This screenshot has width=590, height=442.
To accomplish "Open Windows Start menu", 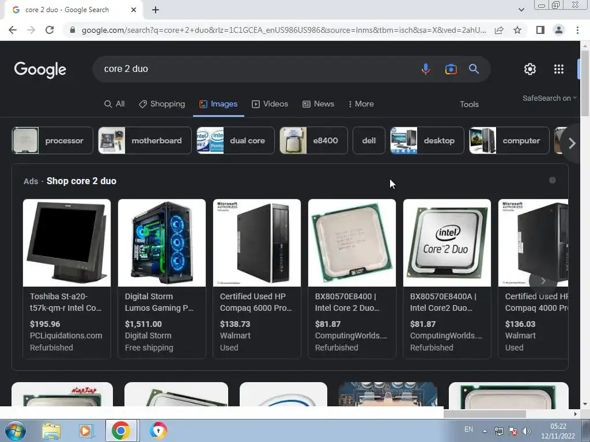I will 14,430.
